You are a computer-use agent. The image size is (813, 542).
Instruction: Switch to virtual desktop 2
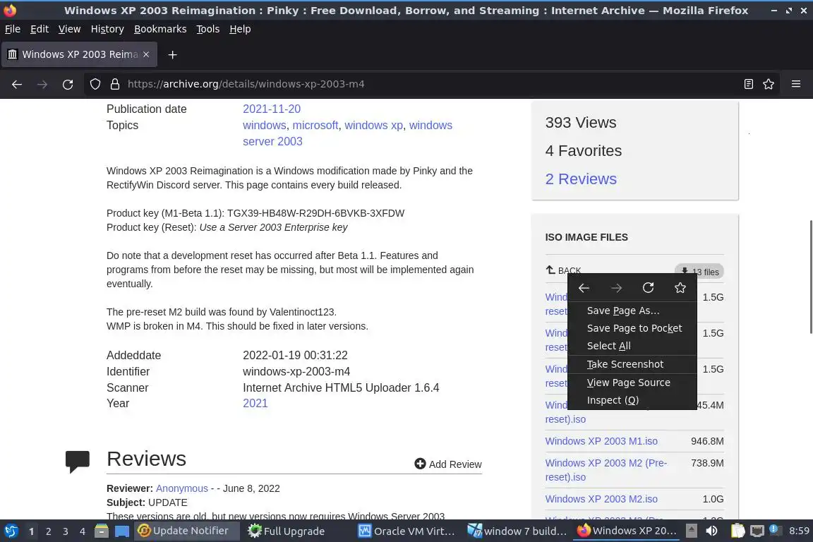(48, 531)
